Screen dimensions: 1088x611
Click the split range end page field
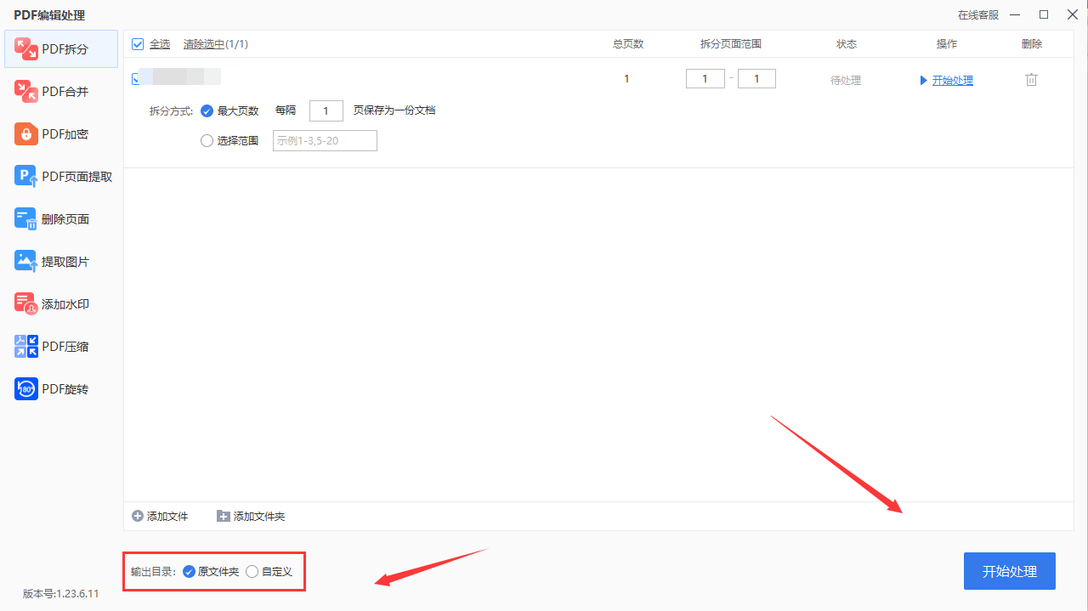coord(756,79)
